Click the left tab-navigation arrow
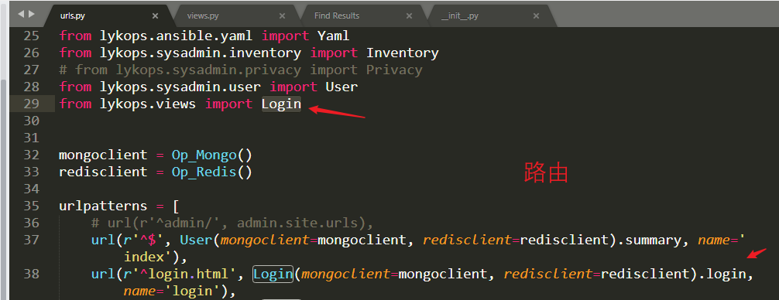The width and height of the screenshot is (779, 300). [21, 15]
